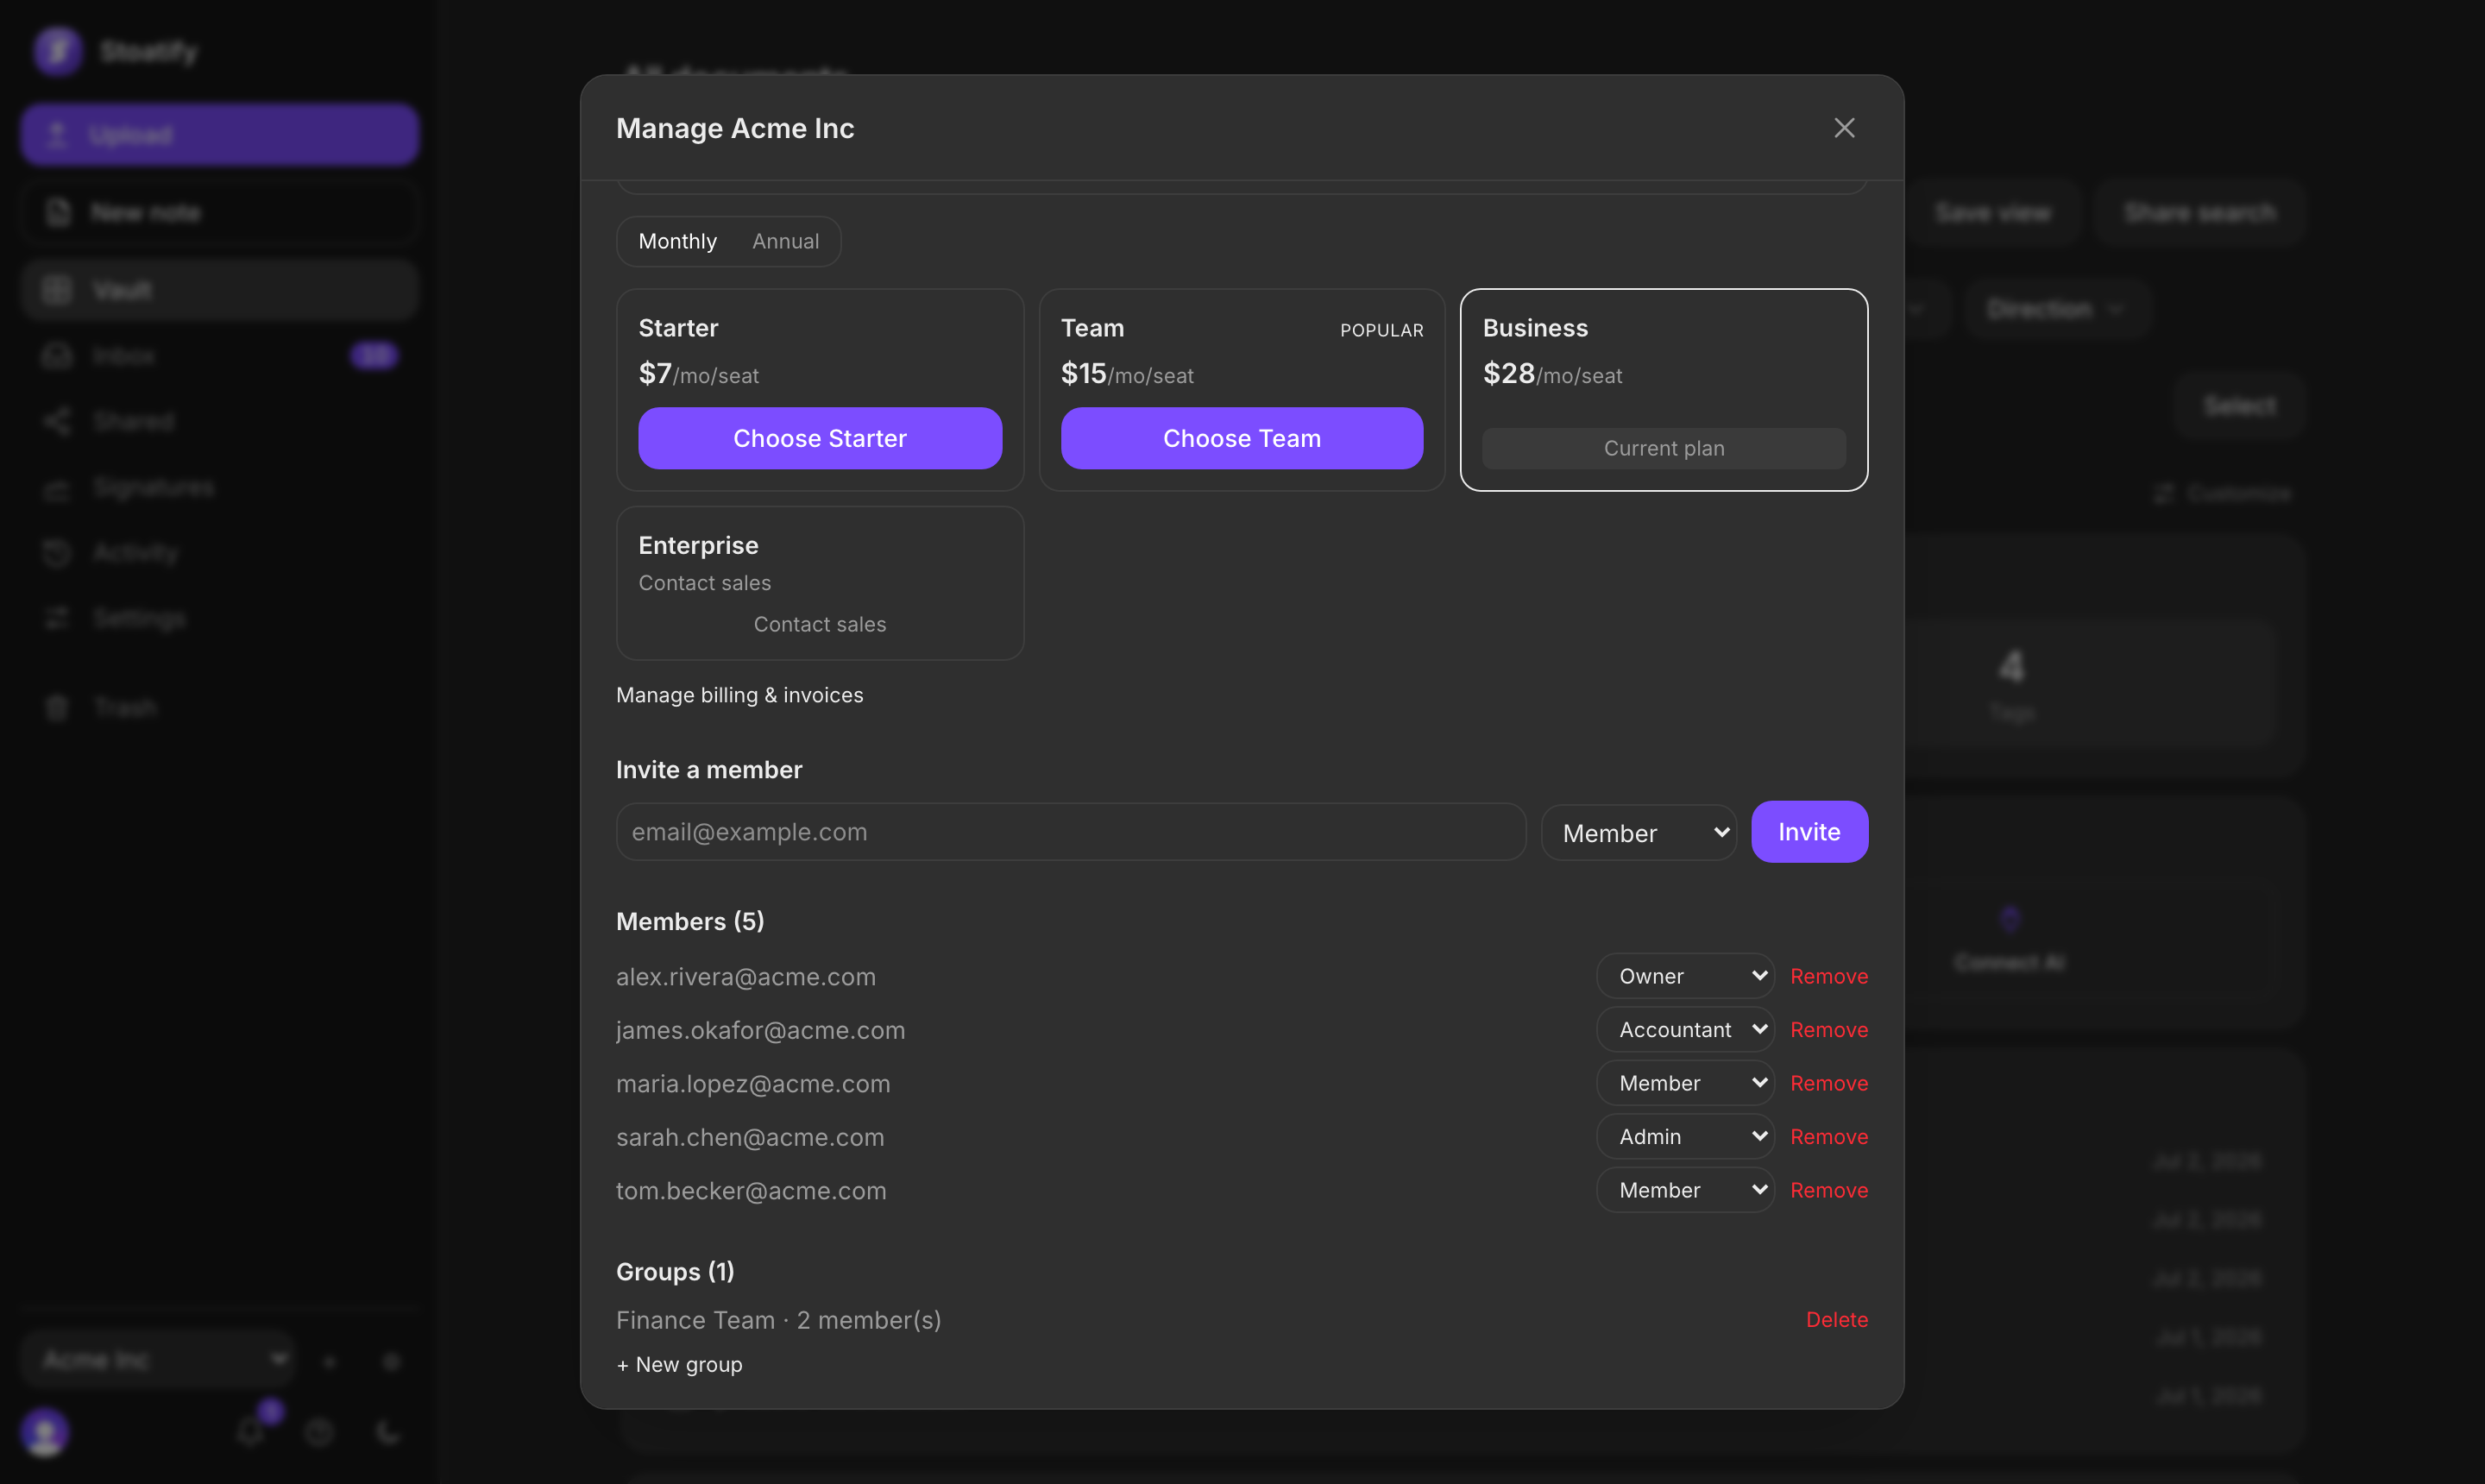Viewport: 2485px width, 1484px height.
Task: Click the gear icon beside workspace switcher
Action: (x=392, y=1361)
